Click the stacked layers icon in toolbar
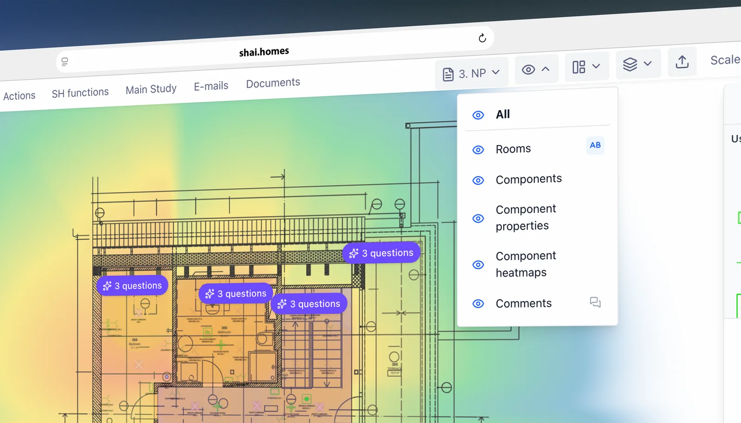This screenshot has height=423, width=741. tap(630, 64)
